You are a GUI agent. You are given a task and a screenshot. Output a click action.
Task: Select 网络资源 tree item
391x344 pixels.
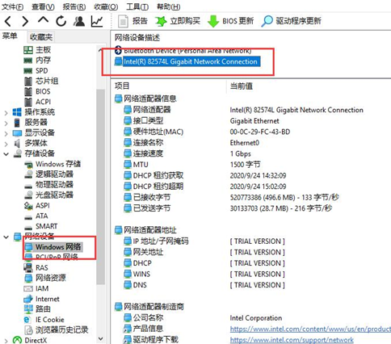(44, 278)
